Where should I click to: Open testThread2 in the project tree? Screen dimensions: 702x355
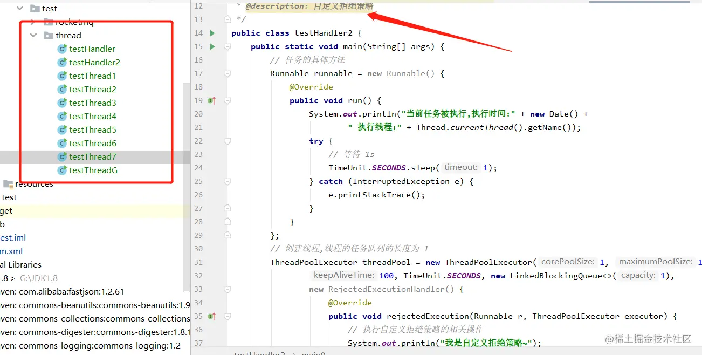[x=93, y=89]
